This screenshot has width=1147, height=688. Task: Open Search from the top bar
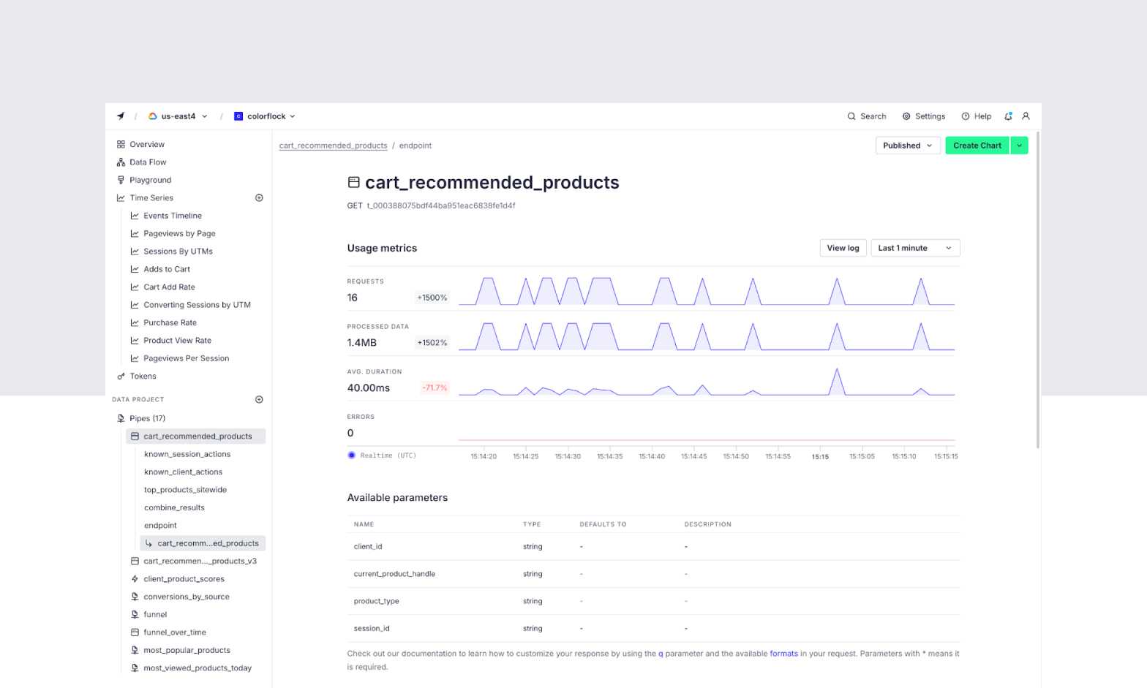pyautogui.click(x=866, y=116)
